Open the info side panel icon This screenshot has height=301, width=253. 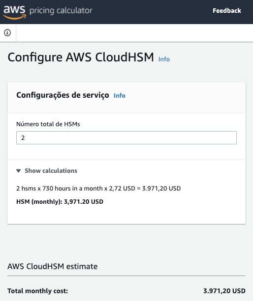(7, 32)
